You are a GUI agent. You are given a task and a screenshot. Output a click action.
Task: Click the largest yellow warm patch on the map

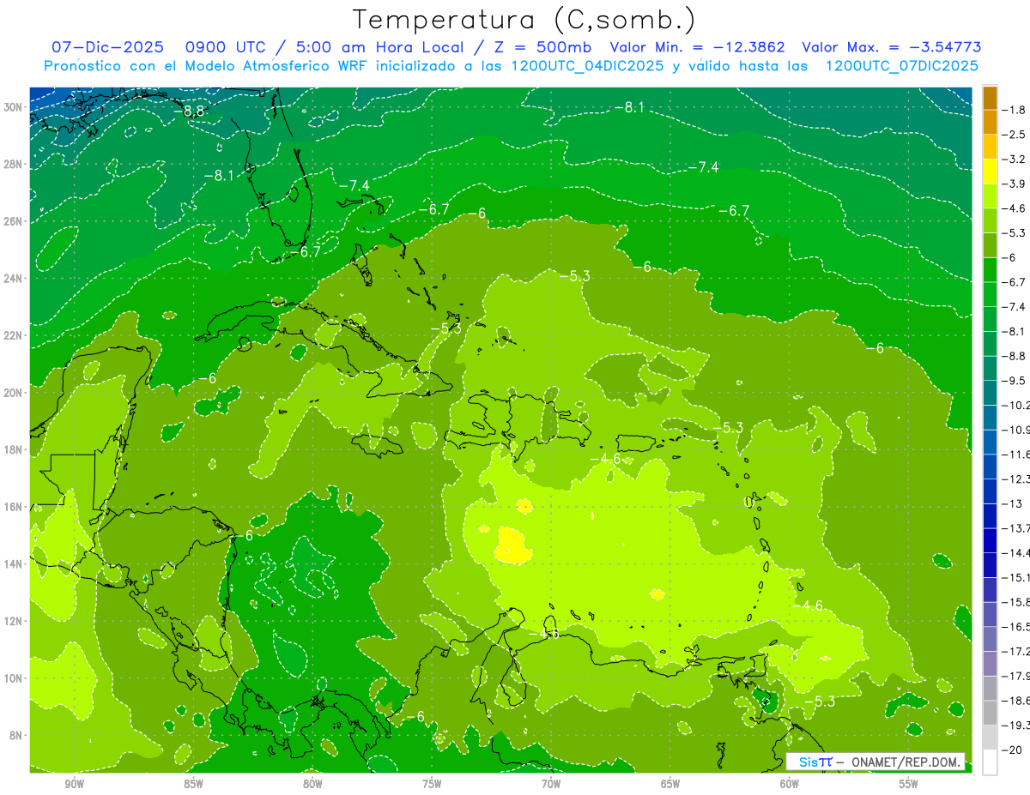[x=511, y=546]
